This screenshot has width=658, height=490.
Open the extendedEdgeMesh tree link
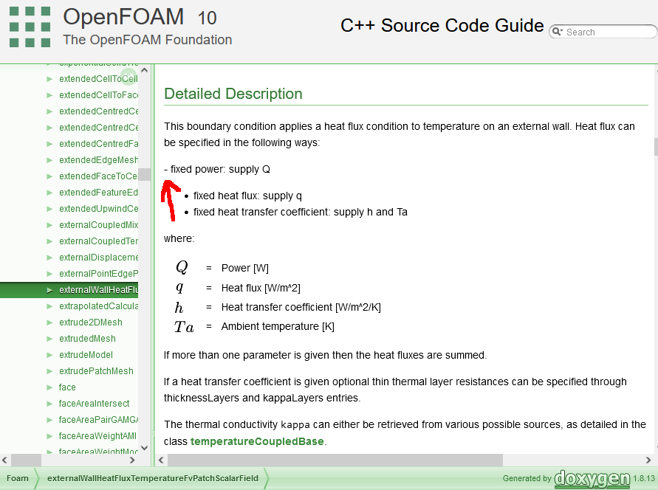(x=98, y=160)
